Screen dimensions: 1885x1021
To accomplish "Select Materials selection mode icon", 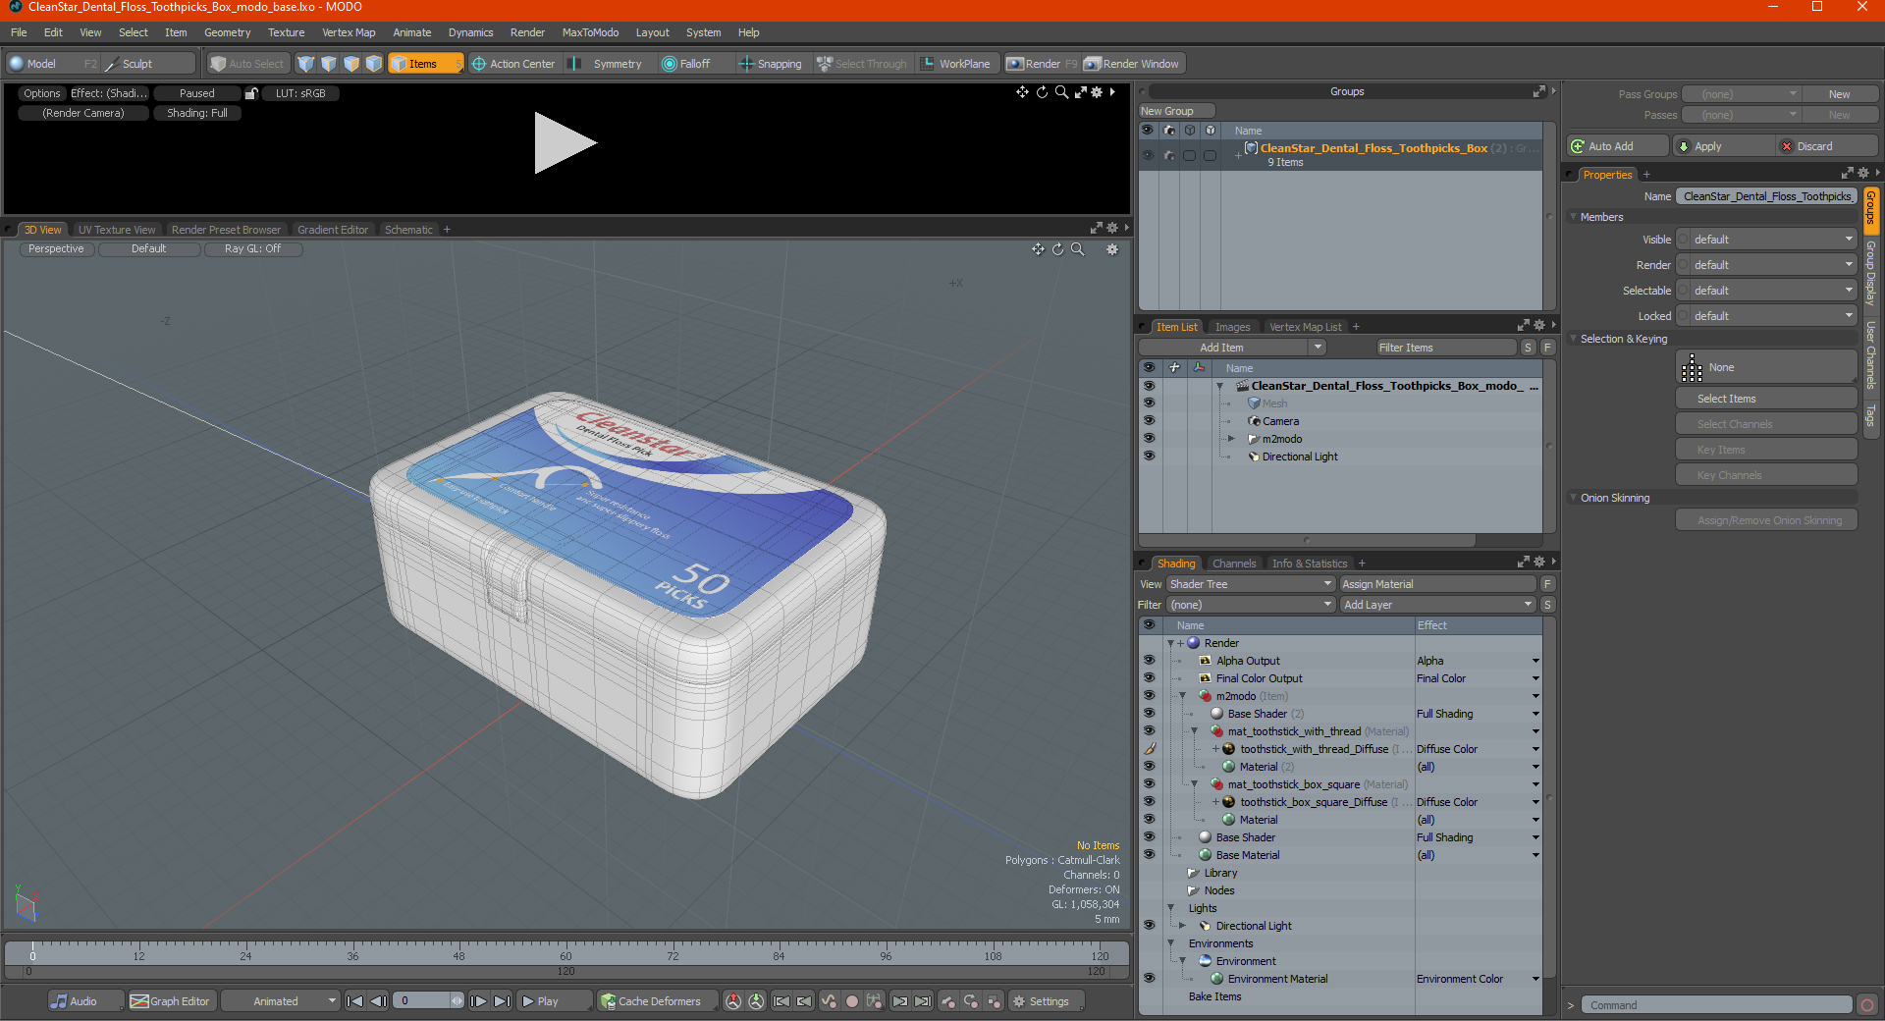I will (374, 64).
